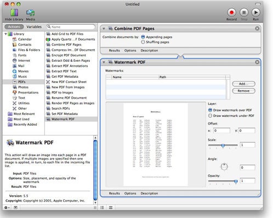Click the Scale slider handle
This screenshot has height=218, width=274.
point(223,145)
